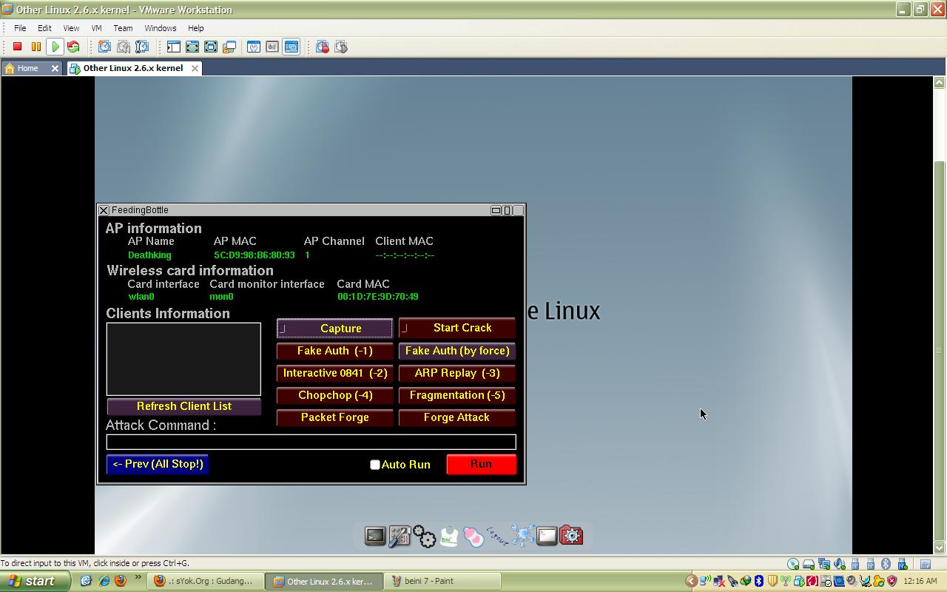This screenshot has height=592, width=947.
Task: Click the Forge Attack button
Action: (456, 417)
